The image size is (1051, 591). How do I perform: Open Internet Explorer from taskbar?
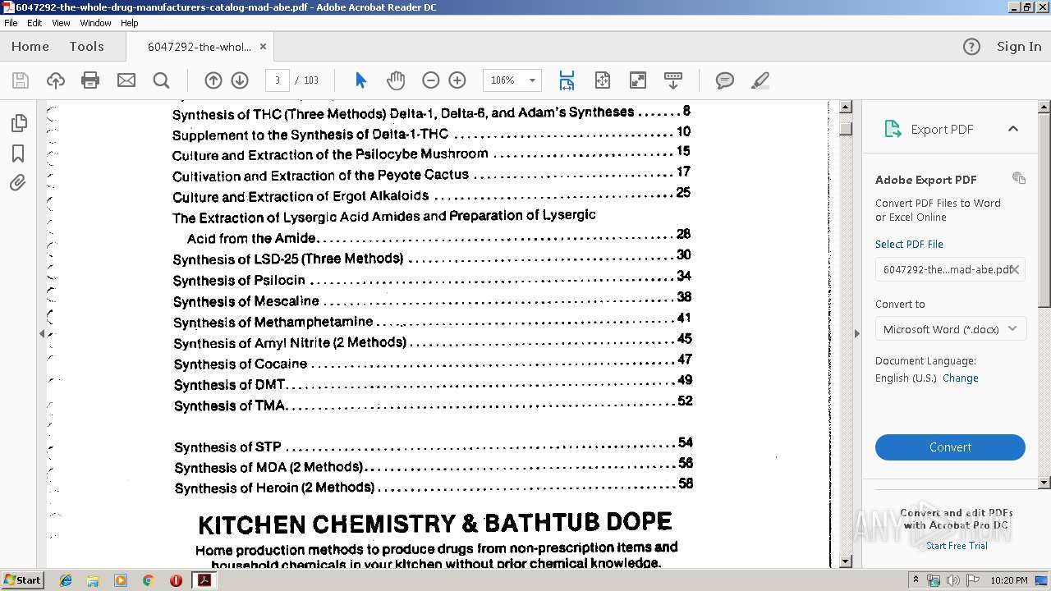point(66,580)
